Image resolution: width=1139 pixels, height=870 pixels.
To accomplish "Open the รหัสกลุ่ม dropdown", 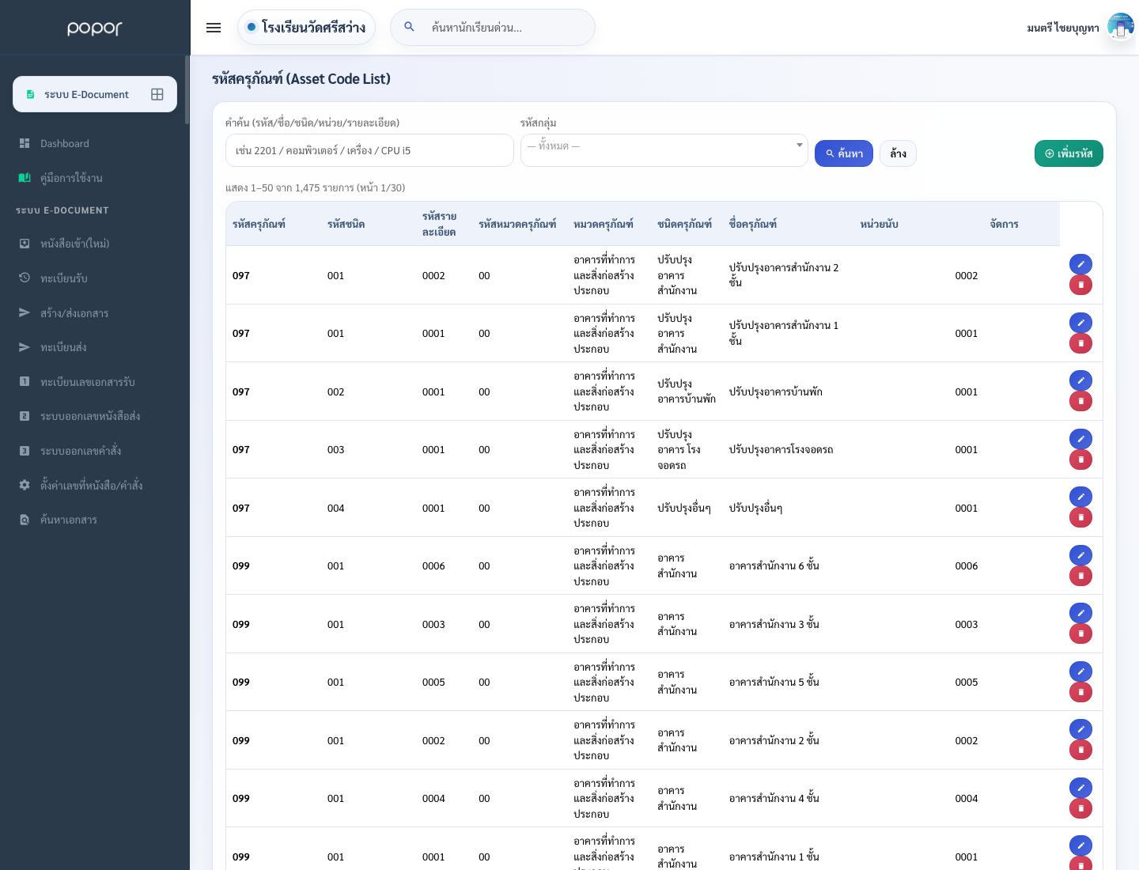I will click(664, 150).
